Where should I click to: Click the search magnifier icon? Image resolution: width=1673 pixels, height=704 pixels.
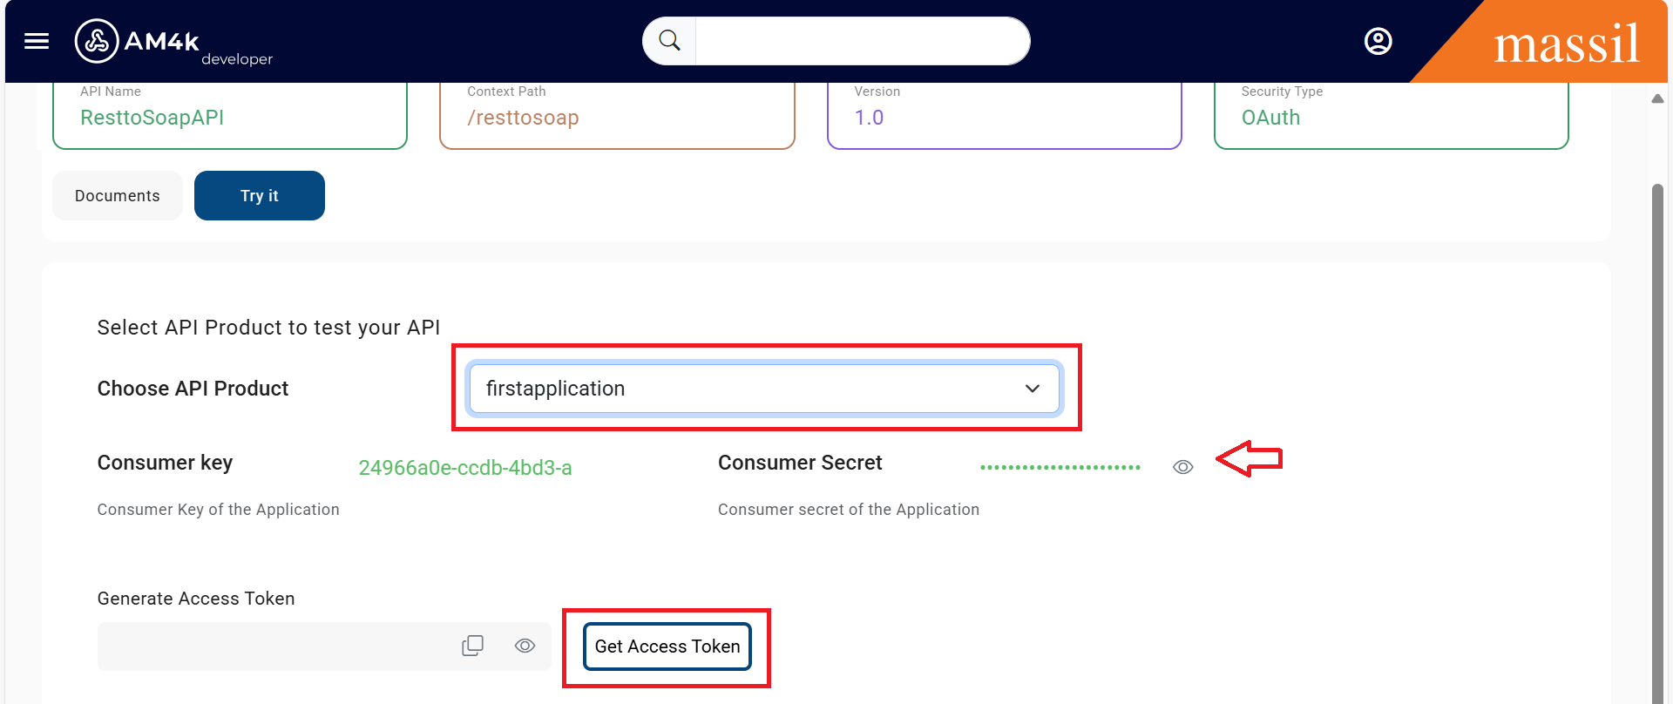point(669,41)
